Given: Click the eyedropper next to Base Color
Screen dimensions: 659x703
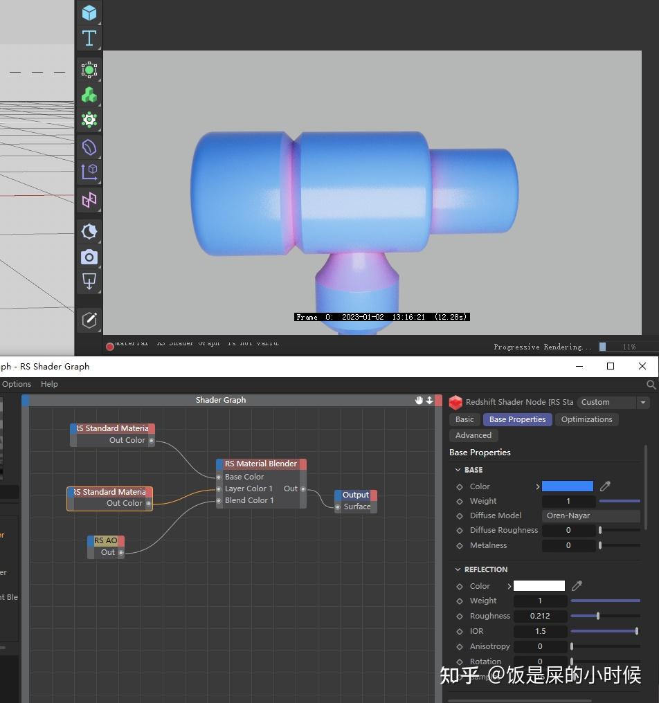Looking at the screenshot, I should pos(605,486).
